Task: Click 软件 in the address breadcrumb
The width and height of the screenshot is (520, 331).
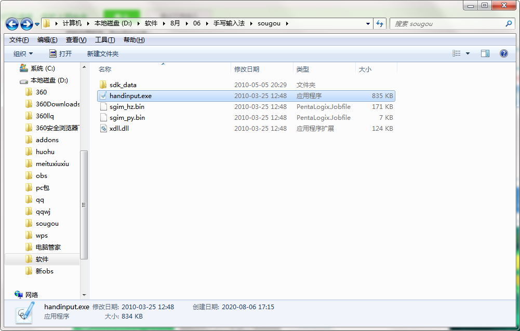Action: click(x=151, y=23)
